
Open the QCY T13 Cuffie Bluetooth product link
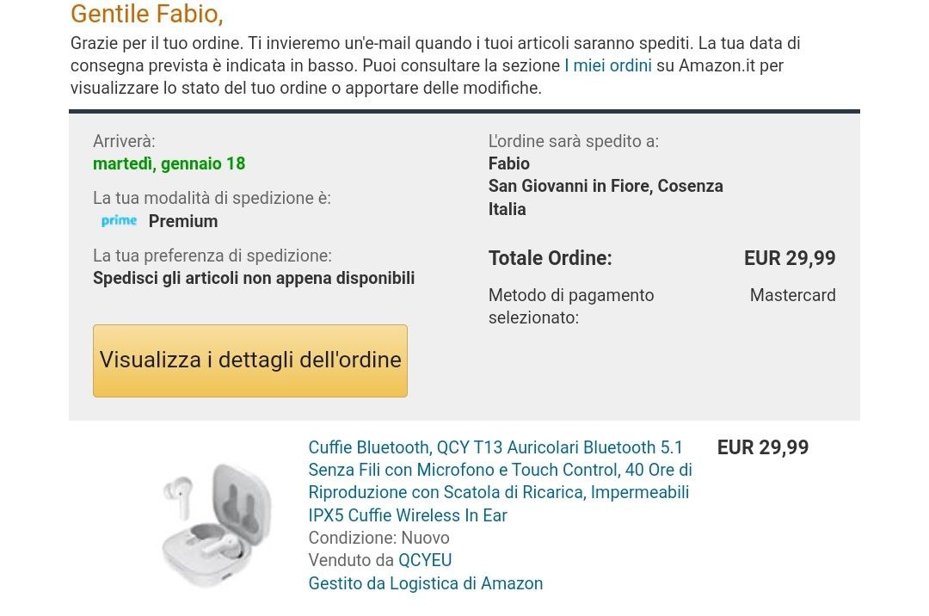click(x=499, y=481)
